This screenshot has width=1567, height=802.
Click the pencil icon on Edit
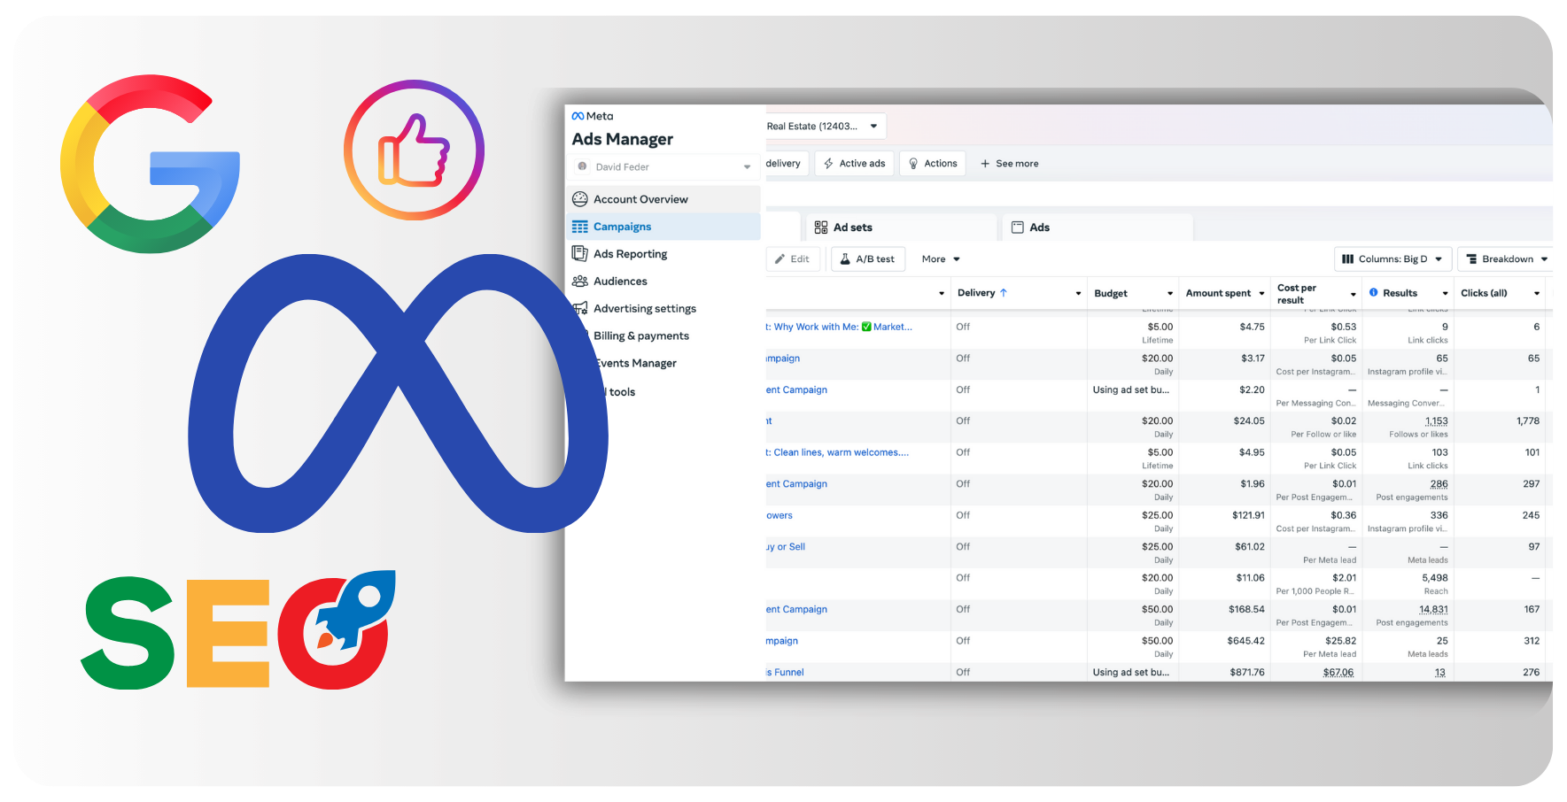780,259
